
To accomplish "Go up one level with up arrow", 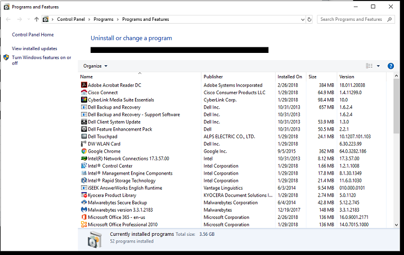I will [37, 19].
